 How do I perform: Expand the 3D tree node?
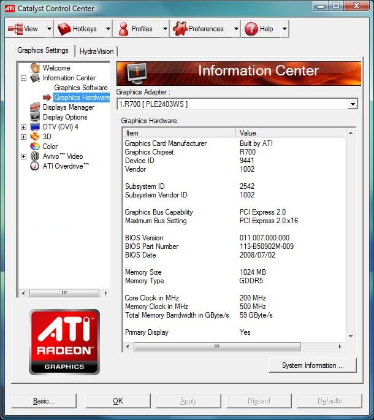(x=23, y=137)
